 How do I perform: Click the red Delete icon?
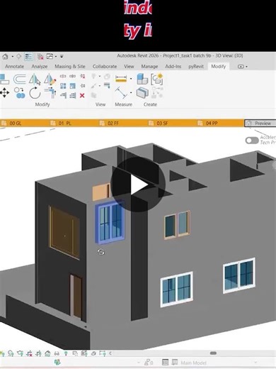[x=82, y=96]
